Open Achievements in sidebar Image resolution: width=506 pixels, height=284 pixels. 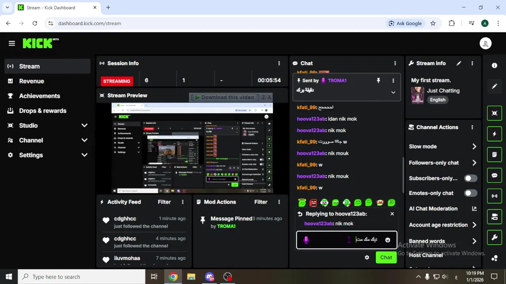[47, 96]
